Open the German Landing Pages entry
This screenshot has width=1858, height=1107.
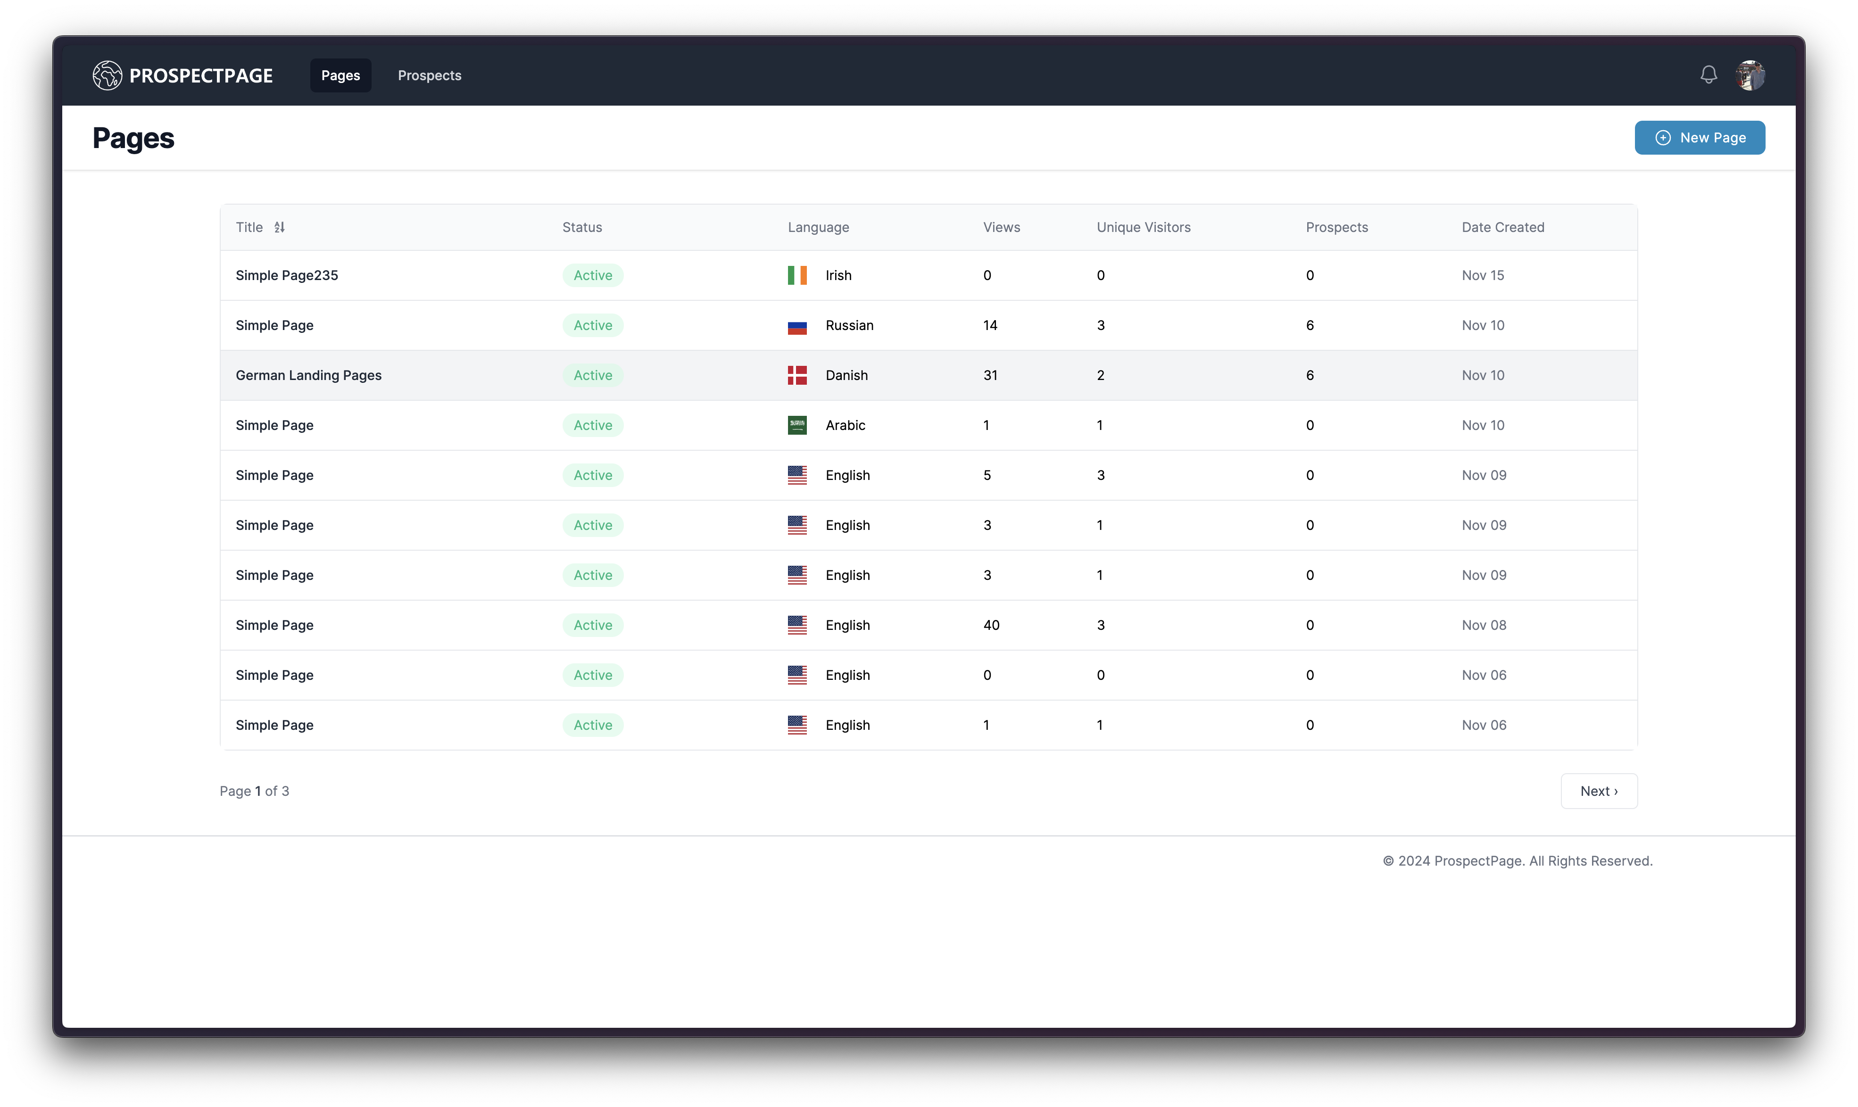[x=308, y=375]
